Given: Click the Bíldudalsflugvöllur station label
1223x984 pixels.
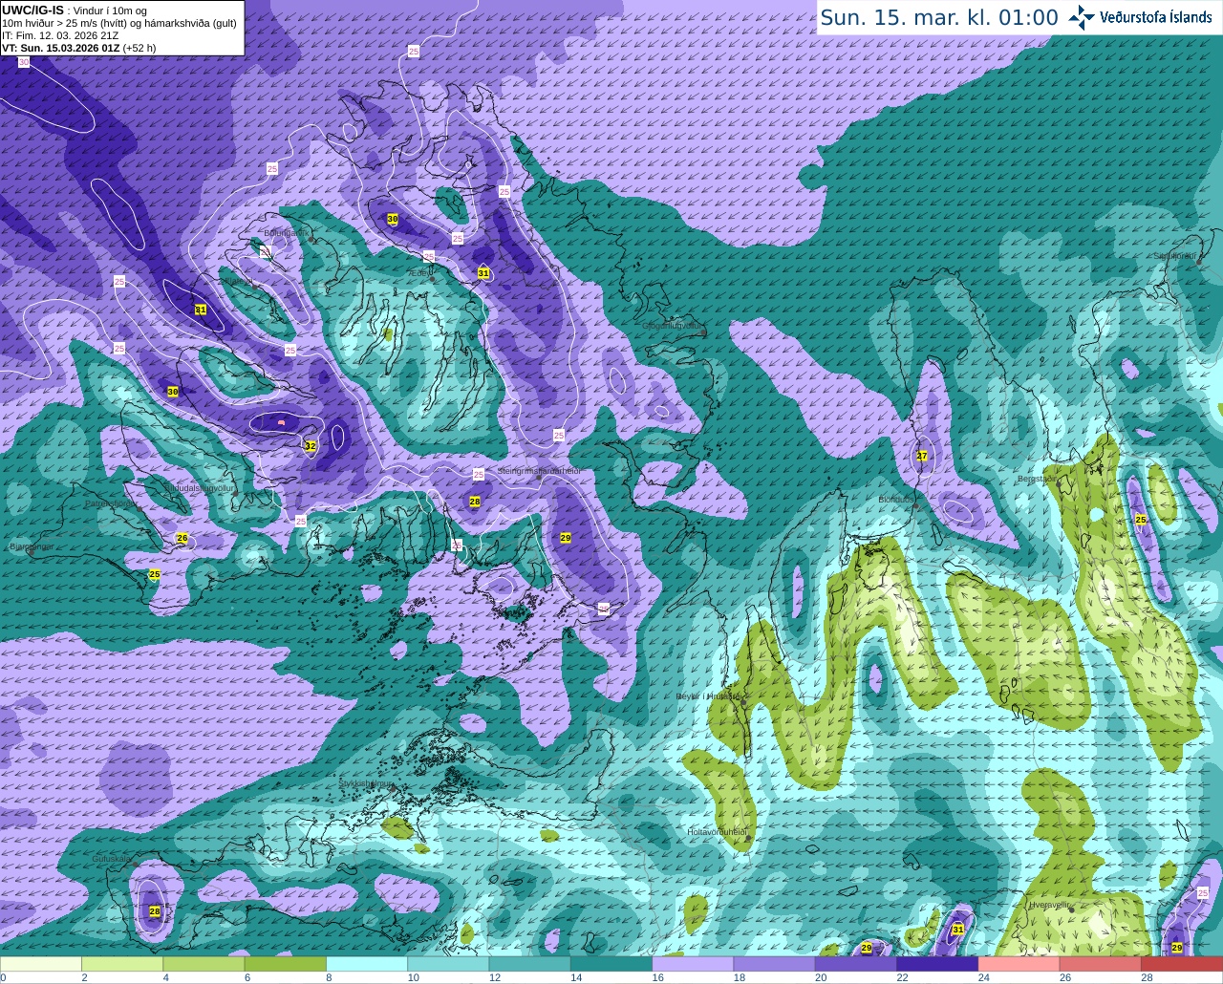Looking at the screenshot, I should (200, 488).
